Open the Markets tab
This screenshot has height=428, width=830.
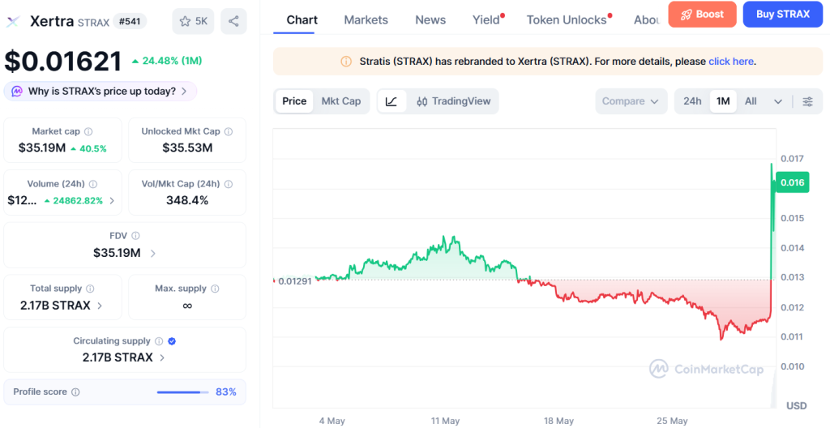tap(366, 20)
